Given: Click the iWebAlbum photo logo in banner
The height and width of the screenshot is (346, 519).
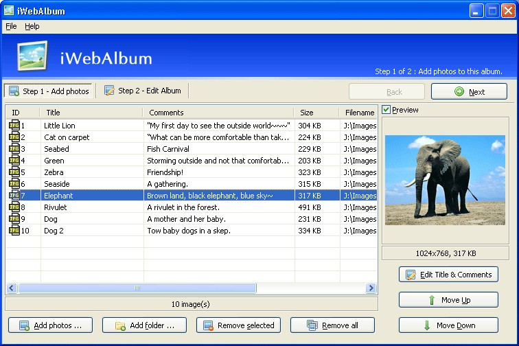Looking at the screenshot, I should coord(32,56).
